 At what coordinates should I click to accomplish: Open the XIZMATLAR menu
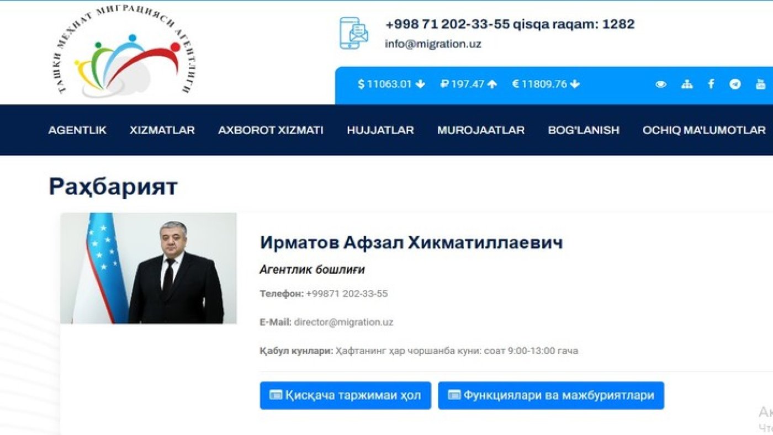(162, 130)
